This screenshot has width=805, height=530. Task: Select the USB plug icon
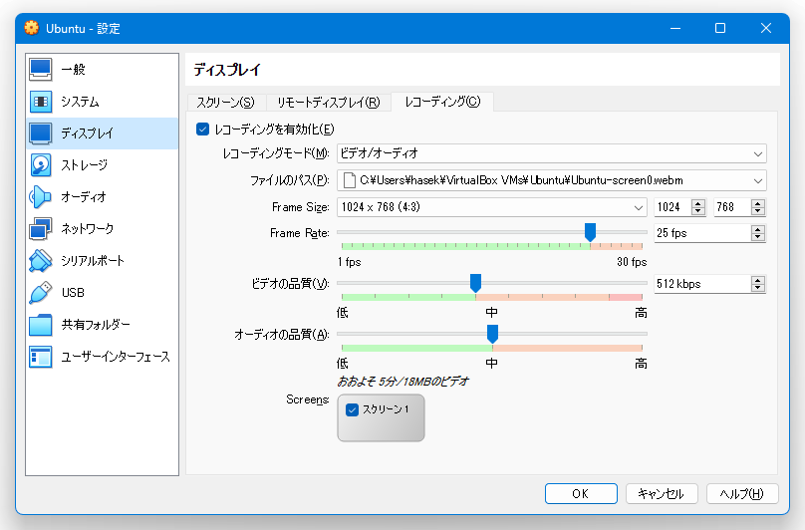41,292
